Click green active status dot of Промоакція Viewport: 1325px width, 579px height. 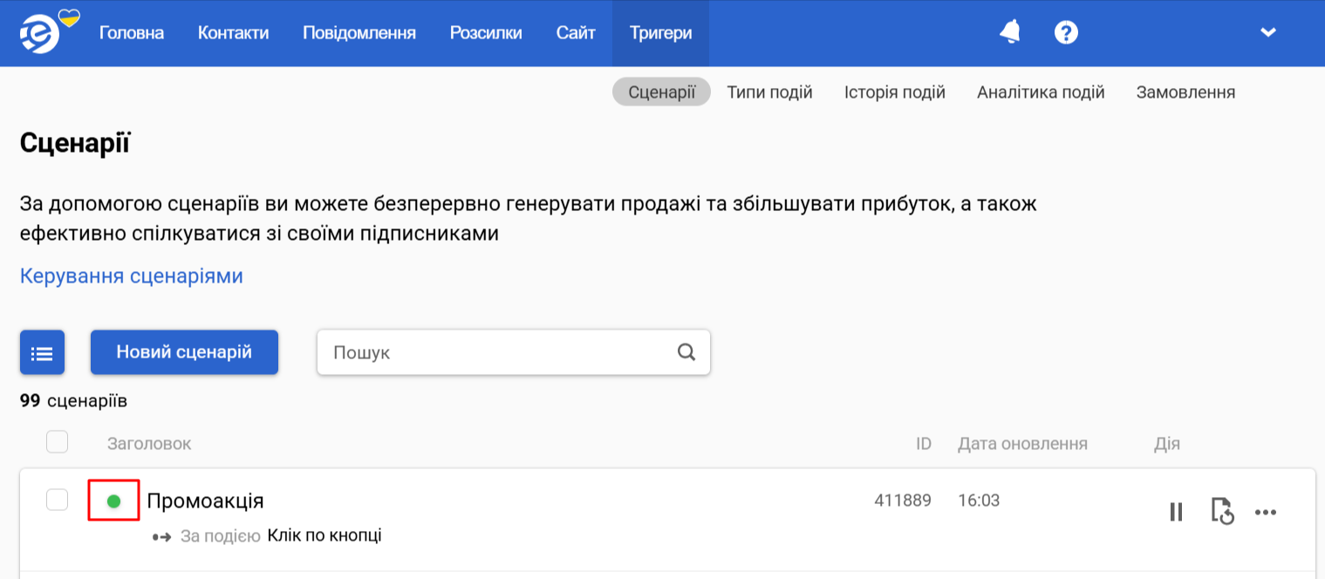(113, 501)
